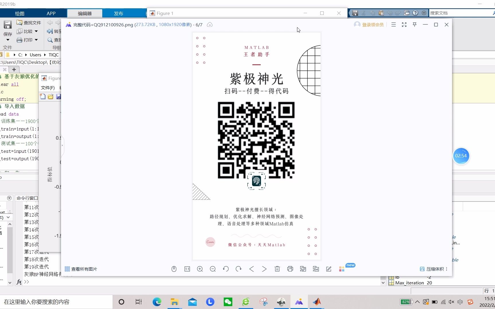Viewport: 495px width, 309px height.
Task: Click new figure icon in Figure toolbar
Action: pyautogui.click(x=43, y=96)
